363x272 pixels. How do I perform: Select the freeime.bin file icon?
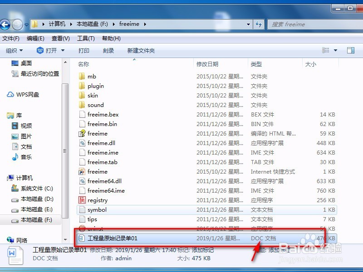click(x=82, y=124)
